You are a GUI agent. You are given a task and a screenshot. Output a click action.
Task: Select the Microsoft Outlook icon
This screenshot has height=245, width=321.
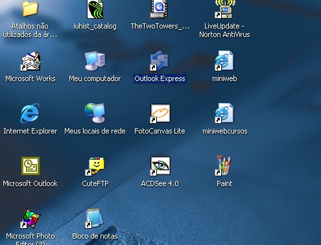coord(30,166)
